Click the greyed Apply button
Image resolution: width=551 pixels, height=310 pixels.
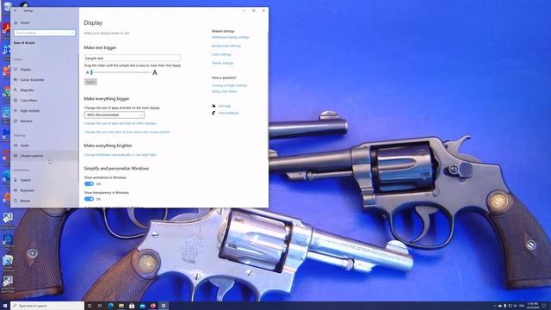[x=90, y=82]
